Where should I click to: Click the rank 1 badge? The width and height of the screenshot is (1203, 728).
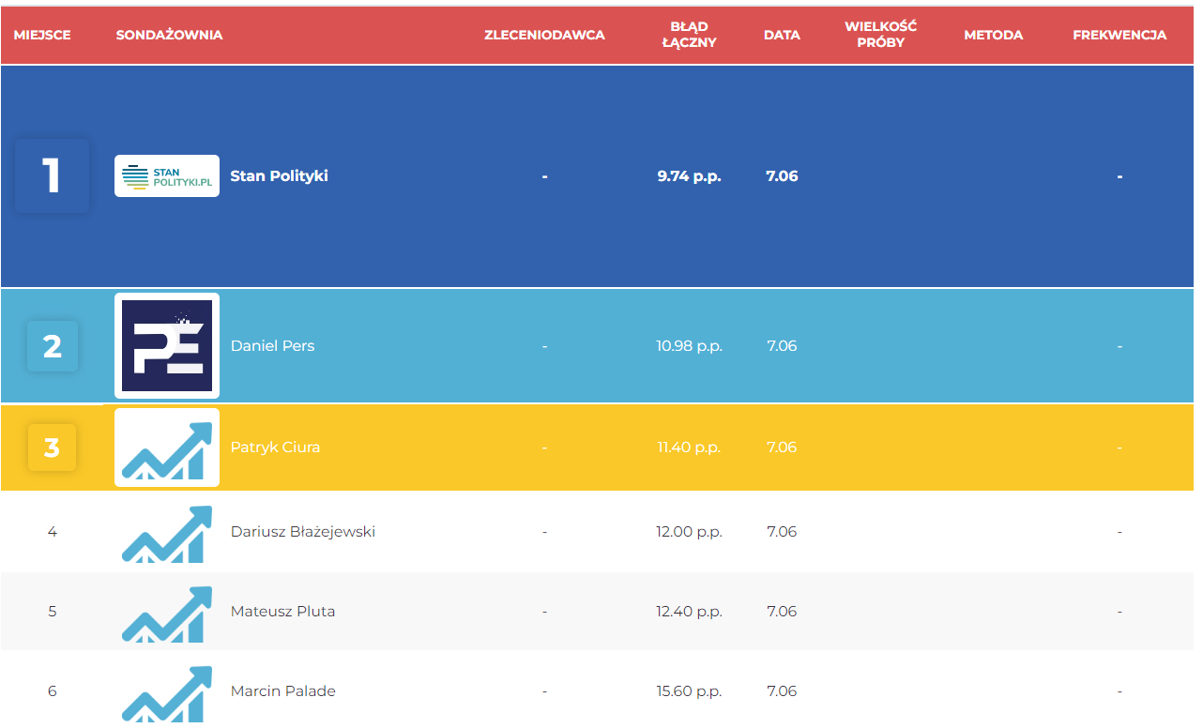pyautogui.click(x=52, y=175)
